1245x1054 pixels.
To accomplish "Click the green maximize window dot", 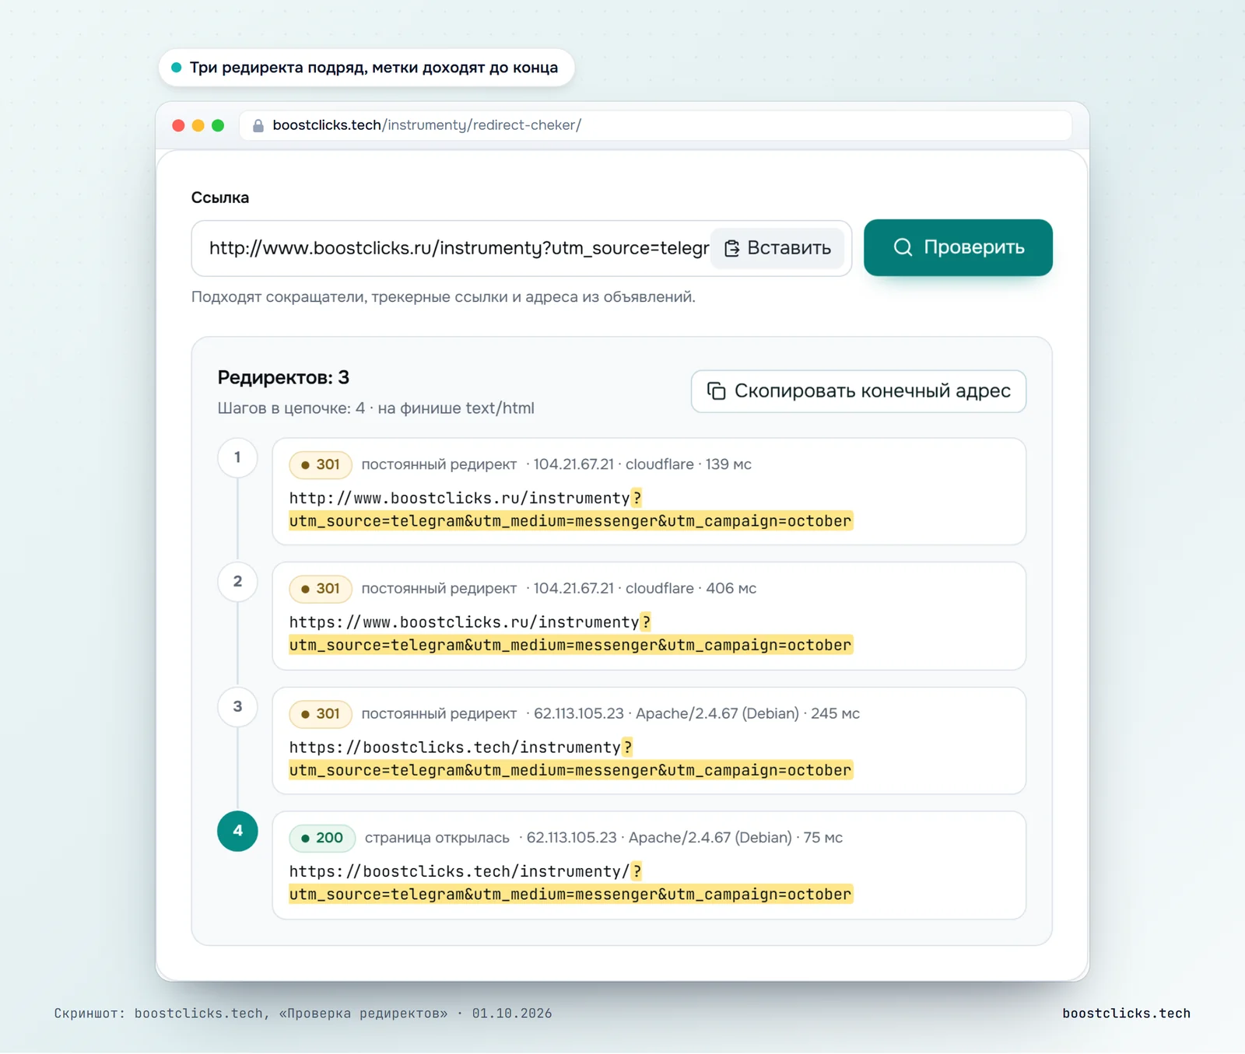I will [x=218, y=125].
